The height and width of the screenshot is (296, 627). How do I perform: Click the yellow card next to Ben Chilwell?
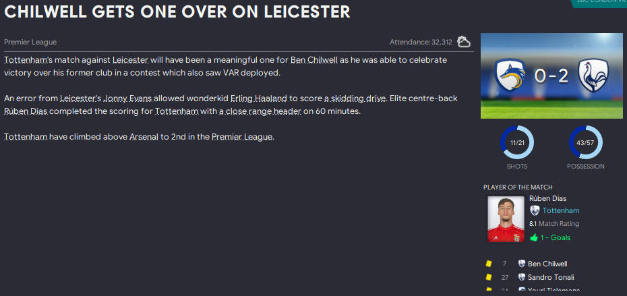[x=486, y=264]
